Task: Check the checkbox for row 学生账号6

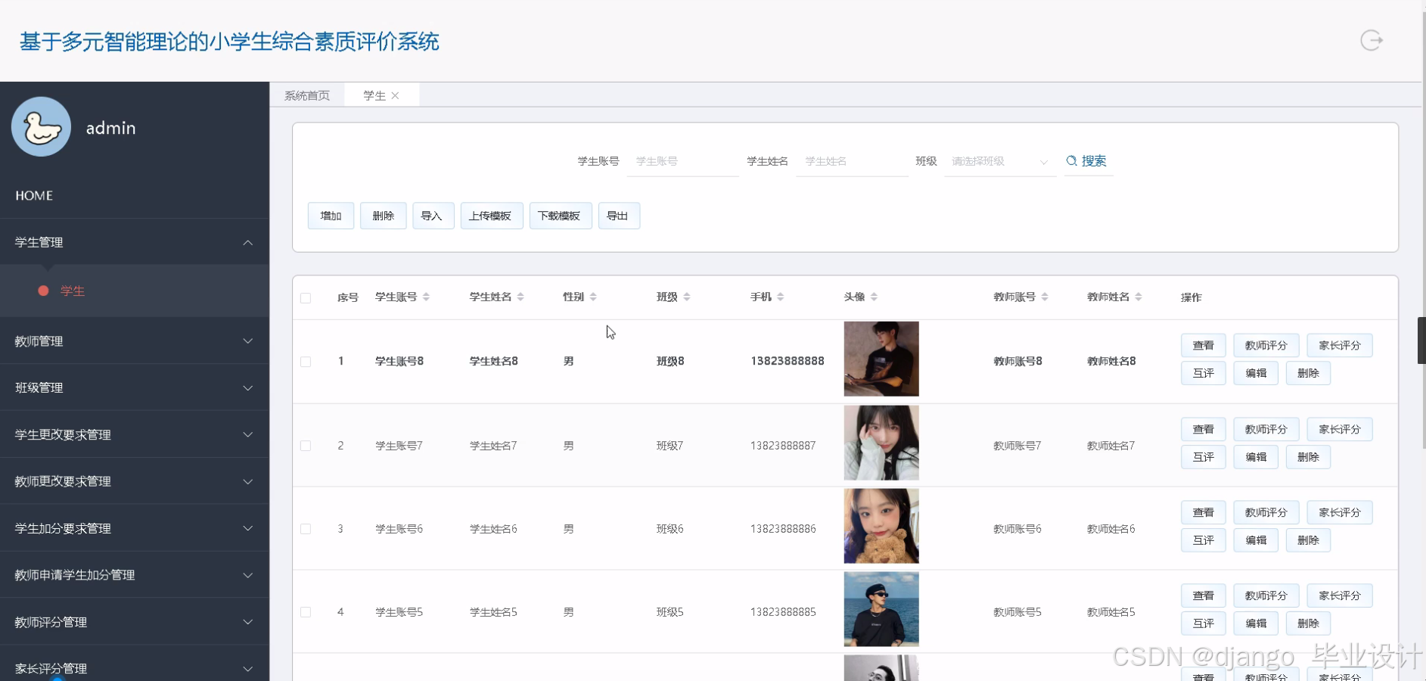Action: (x=306, y=529)
